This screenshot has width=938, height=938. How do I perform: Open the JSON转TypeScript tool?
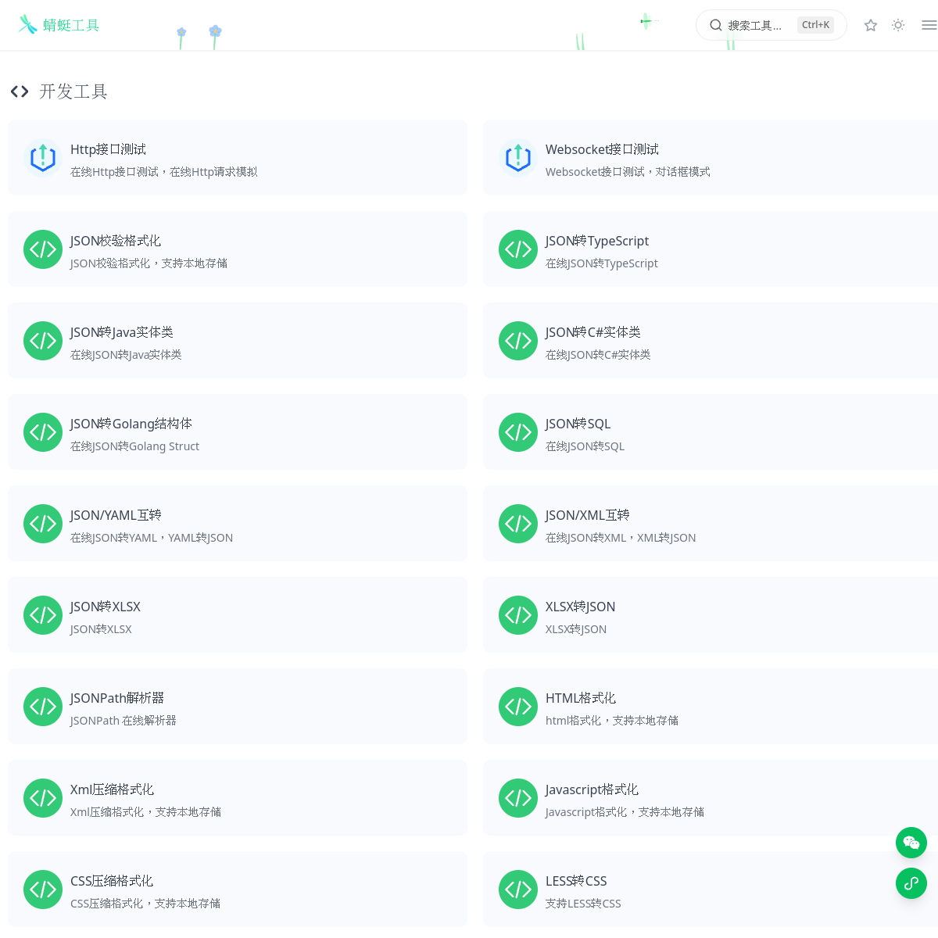coord(711,249)
